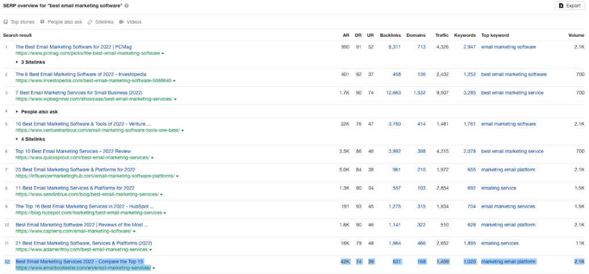The image size is (589, 274).
Task: Click the Top stories label
Action: 22,22
